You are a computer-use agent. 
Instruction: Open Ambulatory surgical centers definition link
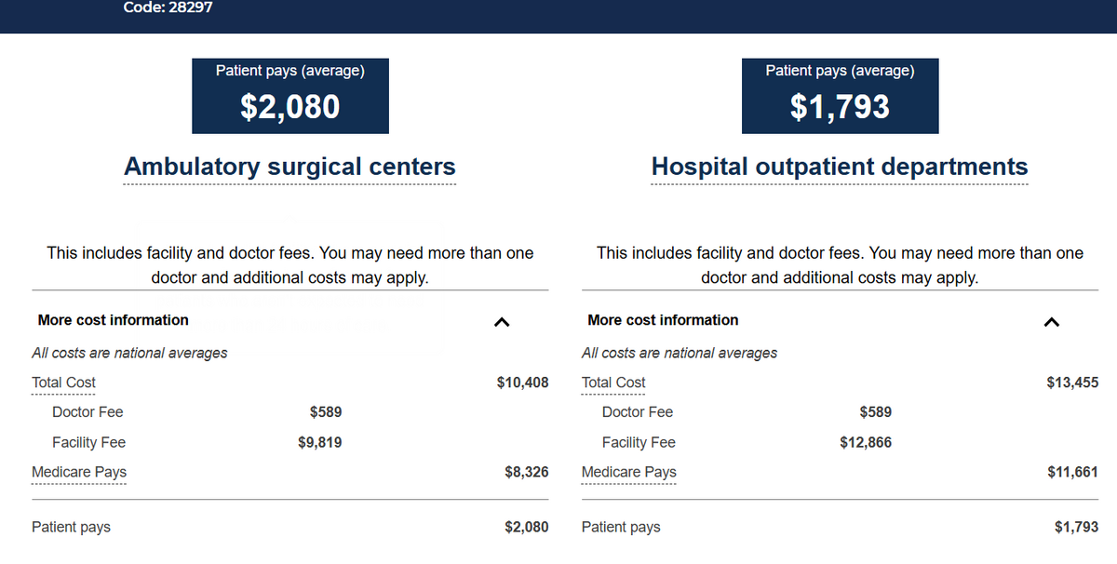tap(289, 168)
